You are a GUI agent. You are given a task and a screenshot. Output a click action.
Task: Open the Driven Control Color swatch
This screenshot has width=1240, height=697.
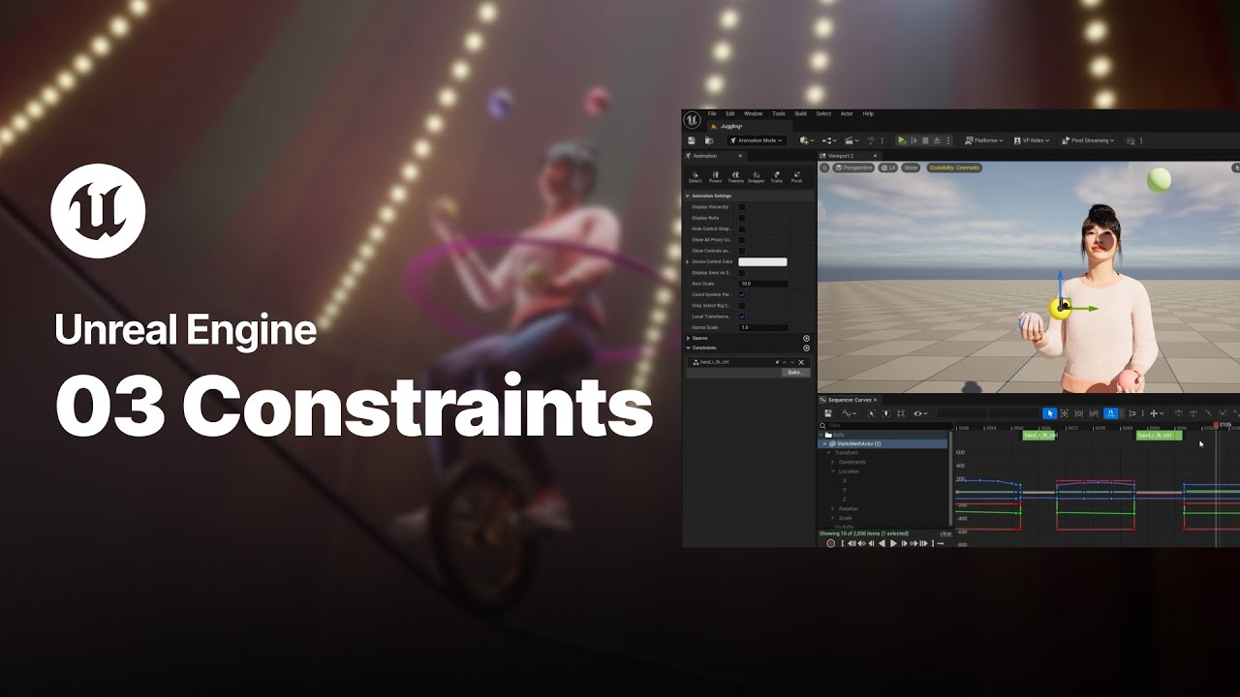(762, 261)
